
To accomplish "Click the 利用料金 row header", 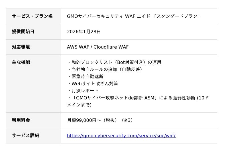I will (21, 120).
